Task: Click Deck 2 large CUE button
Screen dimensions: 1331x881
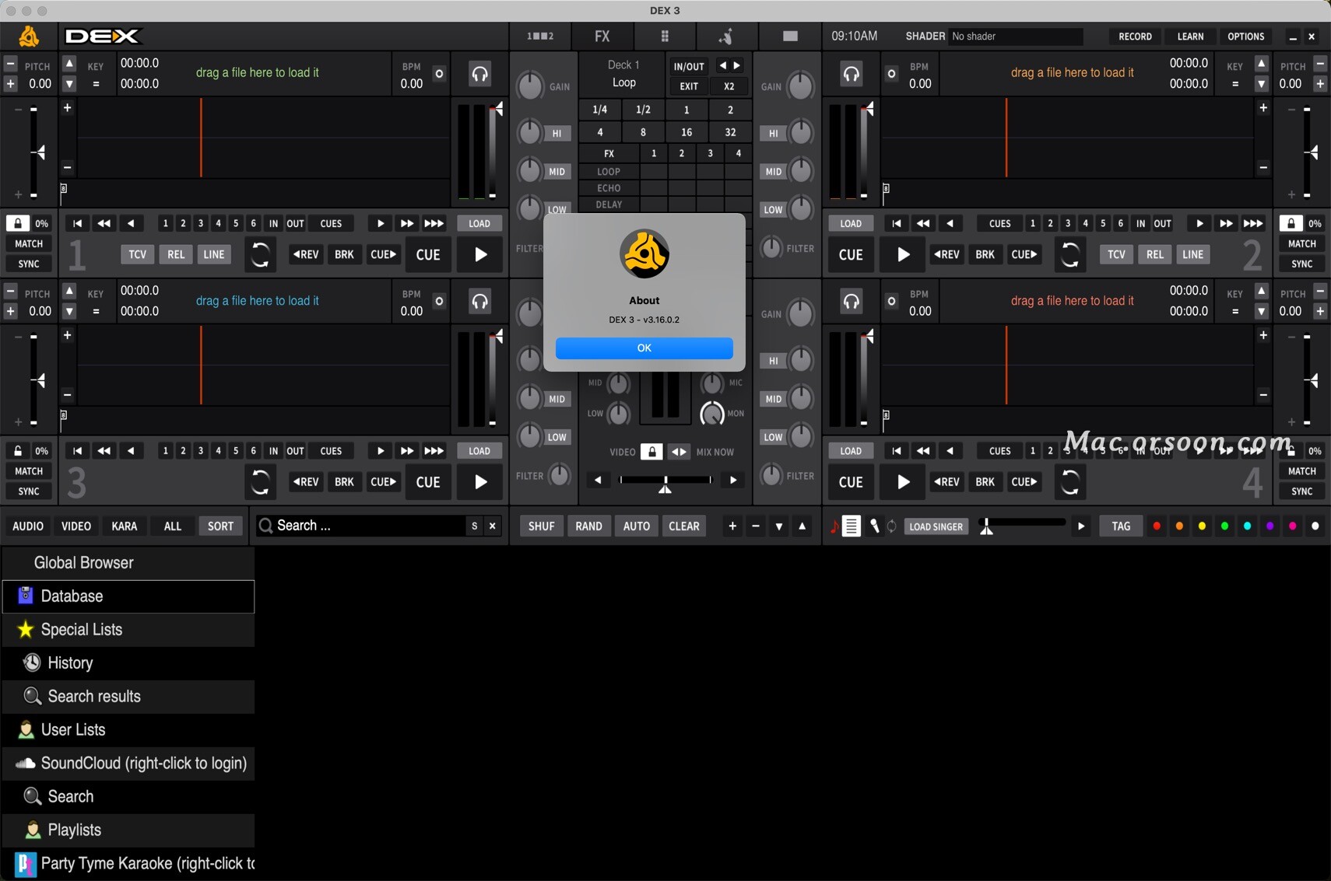Action: point(851,254)
